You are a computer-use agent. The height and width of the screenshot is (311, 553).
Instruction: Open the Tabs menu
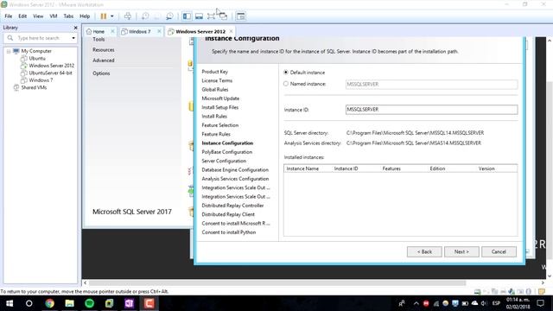(68, 16)
